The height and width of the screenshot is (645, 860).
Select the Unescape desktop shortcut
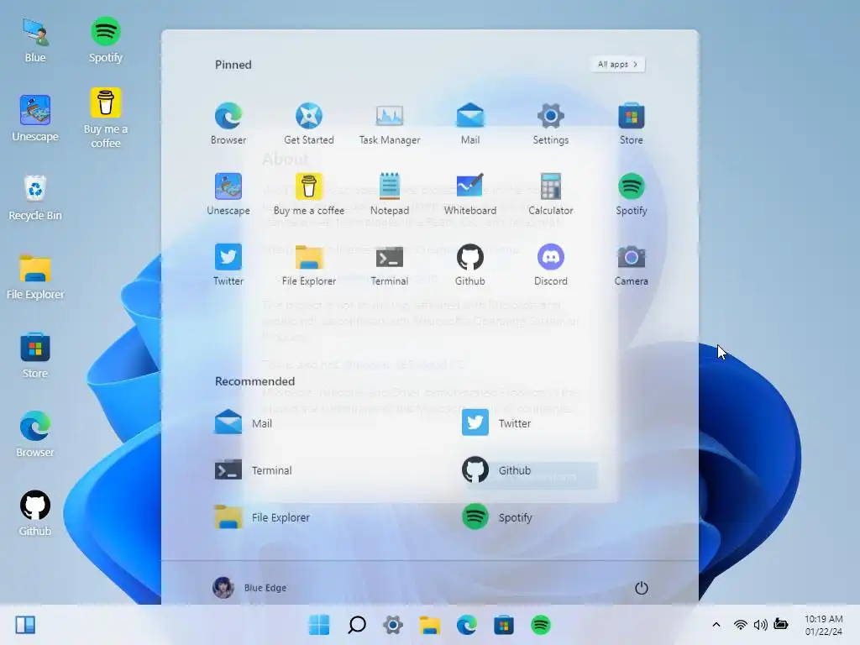35,118
